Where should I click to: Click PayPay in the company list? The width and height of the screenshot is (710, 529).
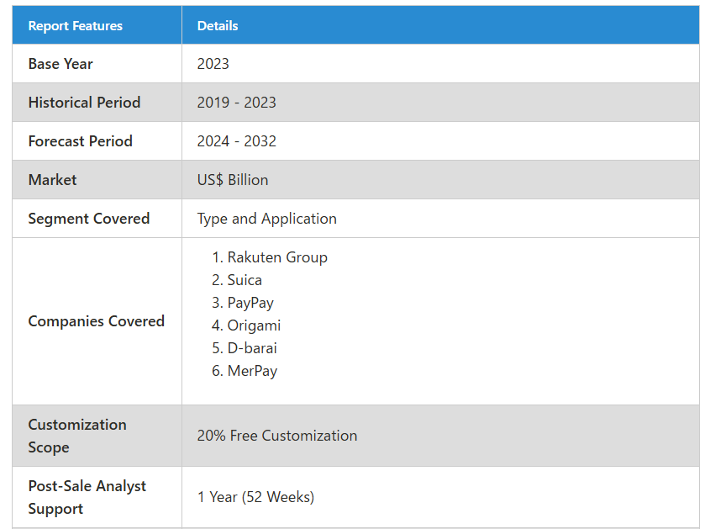tap(250, 303)
